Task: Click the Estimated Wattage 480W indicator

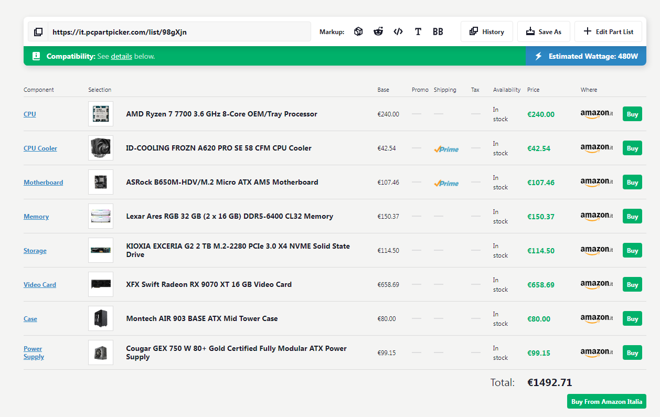Action: pos(586,56)
